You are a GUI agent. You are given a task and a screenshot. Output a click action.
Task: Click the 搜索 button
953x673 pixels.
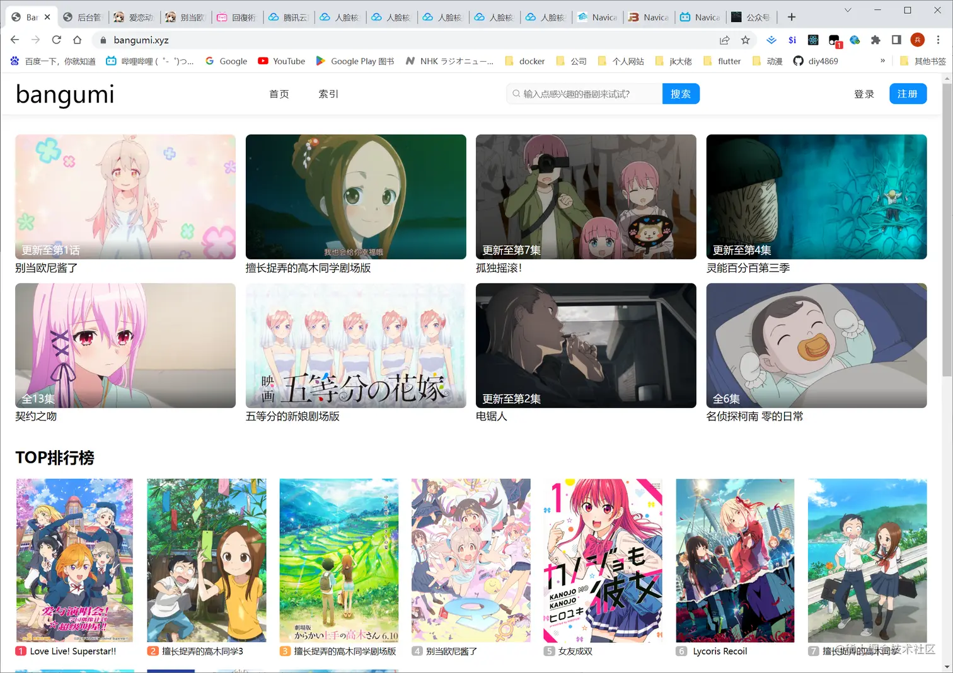click(681, 94)
